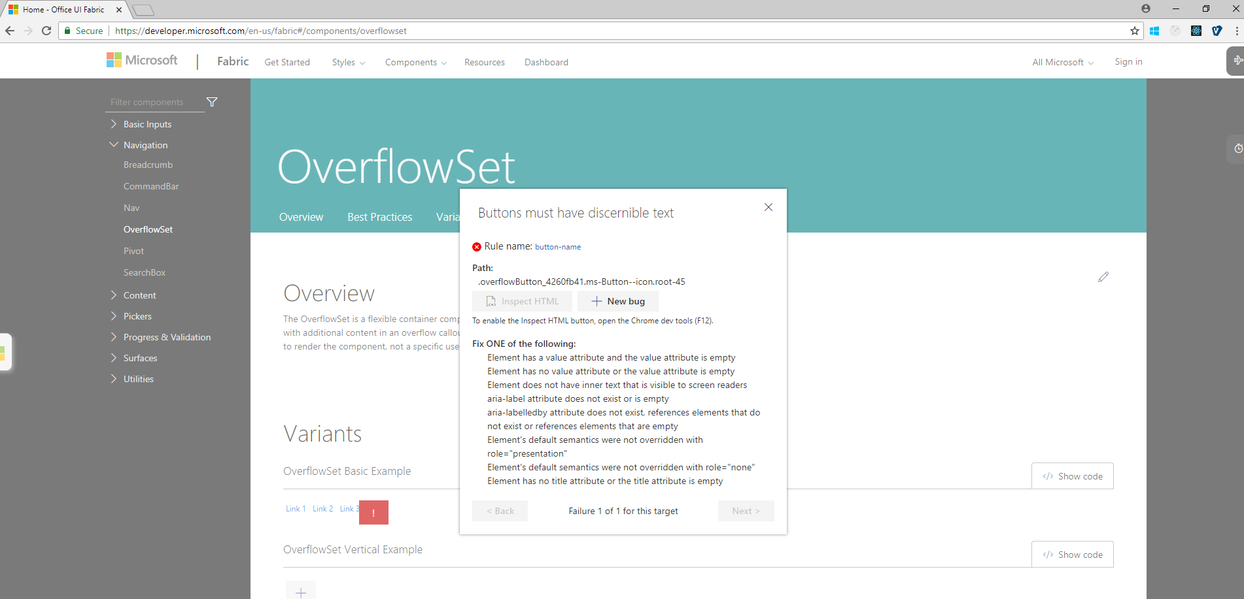Open the Dashboard menu item
This screenshot has width=1244, height=599.
tap(546, 61)
